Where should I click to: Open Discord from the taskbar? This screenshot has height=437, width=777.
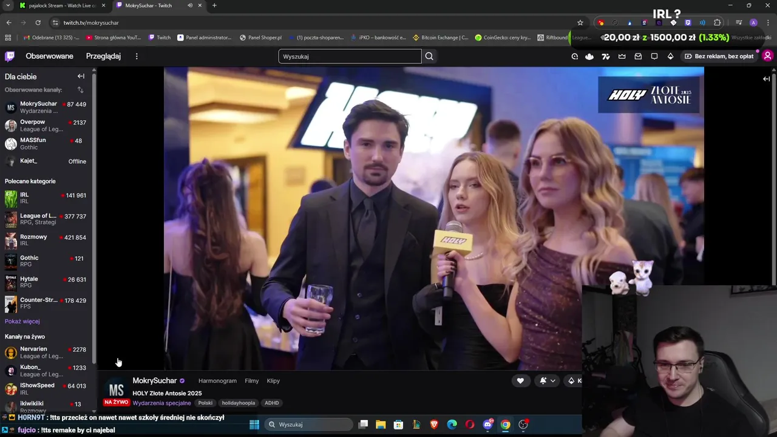click(487, 424)
